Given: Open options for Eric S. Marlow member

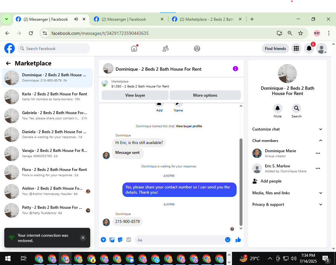Looking at the screenshot, I should coord(318,168).
